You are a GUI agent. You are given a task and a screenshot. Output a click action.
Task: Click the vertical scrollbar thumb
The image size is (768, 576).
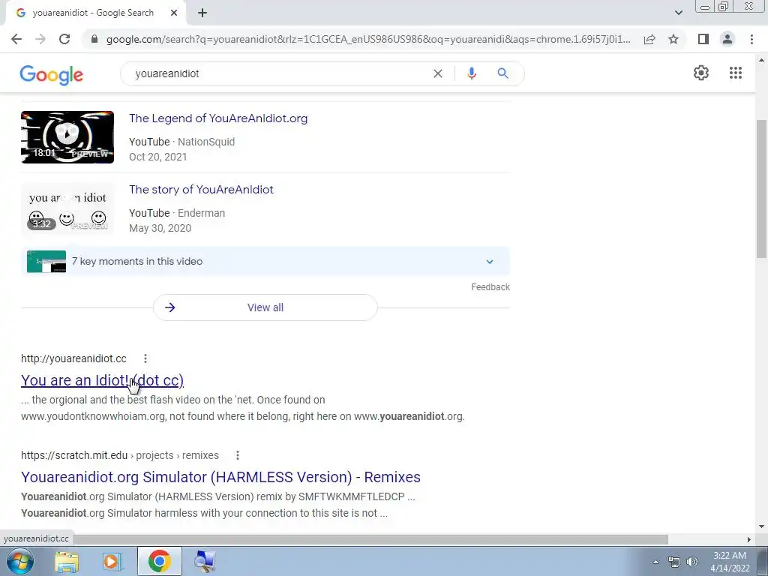pyautogui.click(x=762, y=188)
